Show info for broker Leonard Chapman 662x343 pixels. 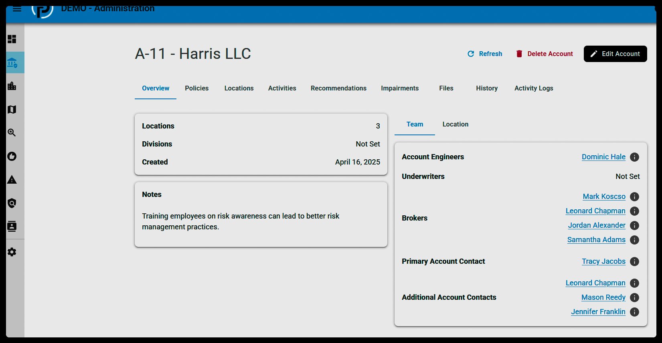[634, 211]
